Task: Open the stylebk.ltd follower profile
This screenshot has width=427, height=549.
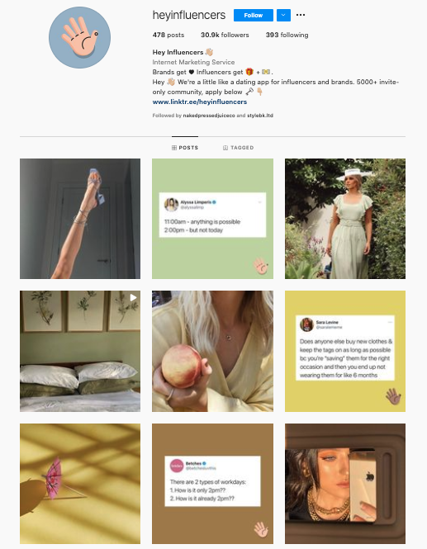Action: [x=260, y=116]
